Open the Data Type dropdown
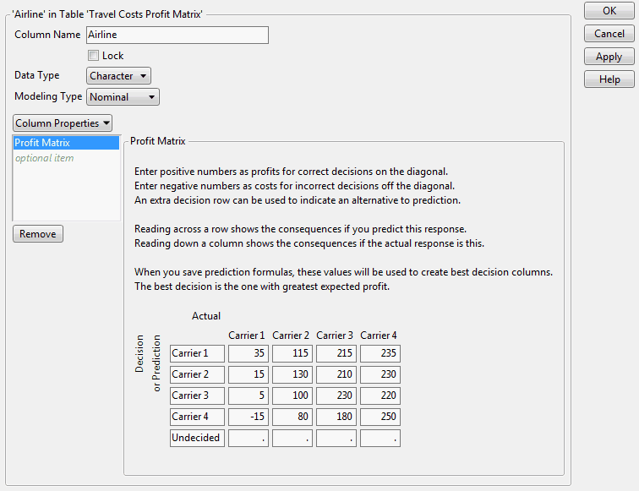This screenshot has width=639, height=491. [119, 76]
